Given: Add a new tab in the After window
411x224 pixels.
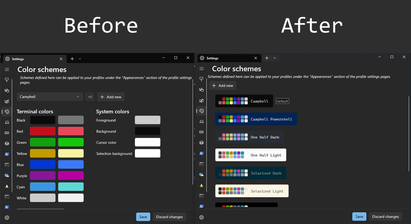Looking at the screenshot, I should [267, 58].
